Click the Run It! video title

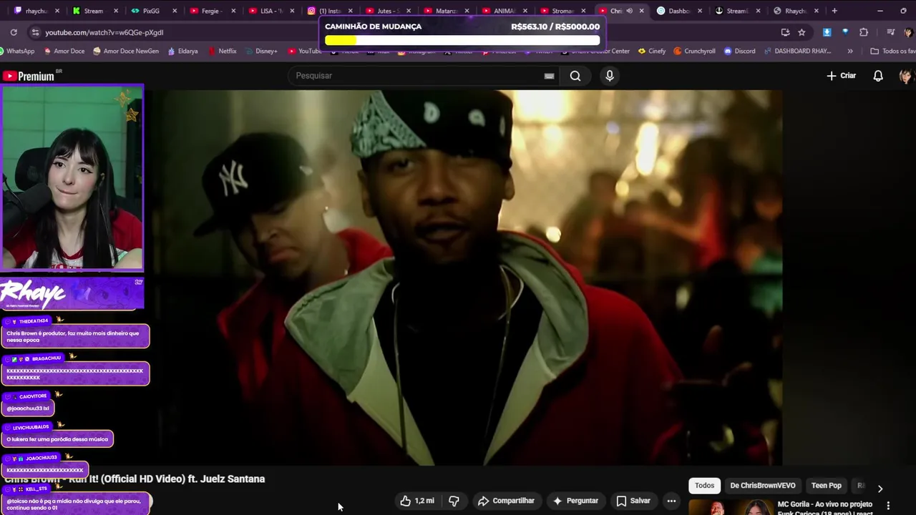pyautogui.click(x=135, y=479)
